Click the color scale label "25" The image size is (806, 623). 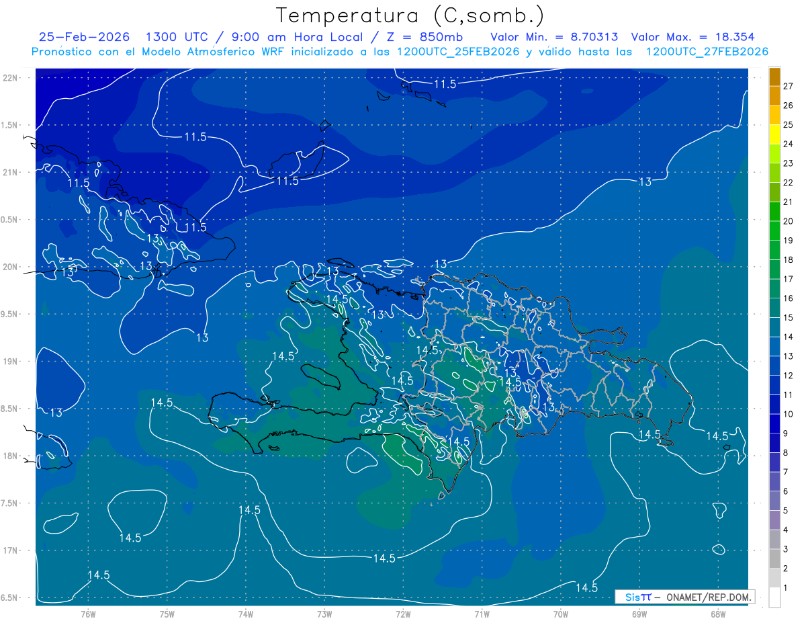[x=788, y=125]
